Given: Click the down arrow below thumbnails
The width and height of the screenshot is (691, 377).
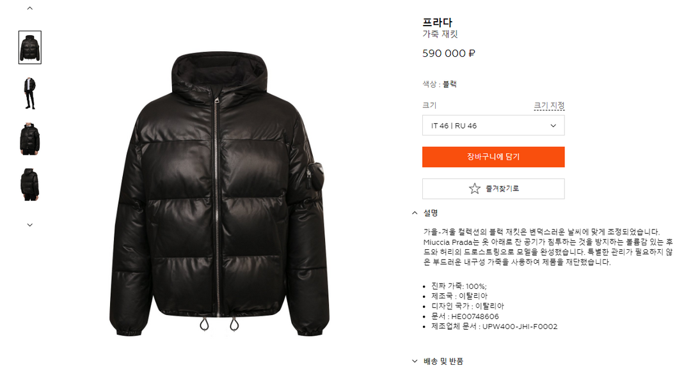Looking at the screenshot, I should pos(30,225).
